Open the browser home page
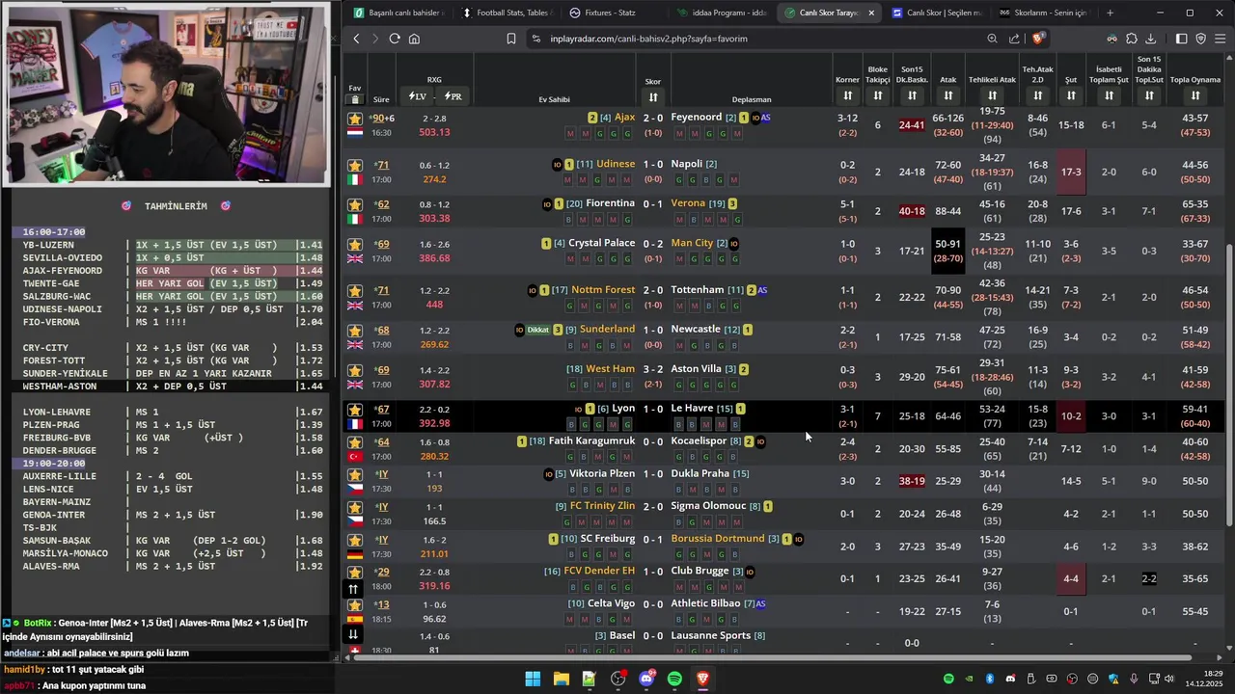Screen dimensions: 1235x694 414,39
